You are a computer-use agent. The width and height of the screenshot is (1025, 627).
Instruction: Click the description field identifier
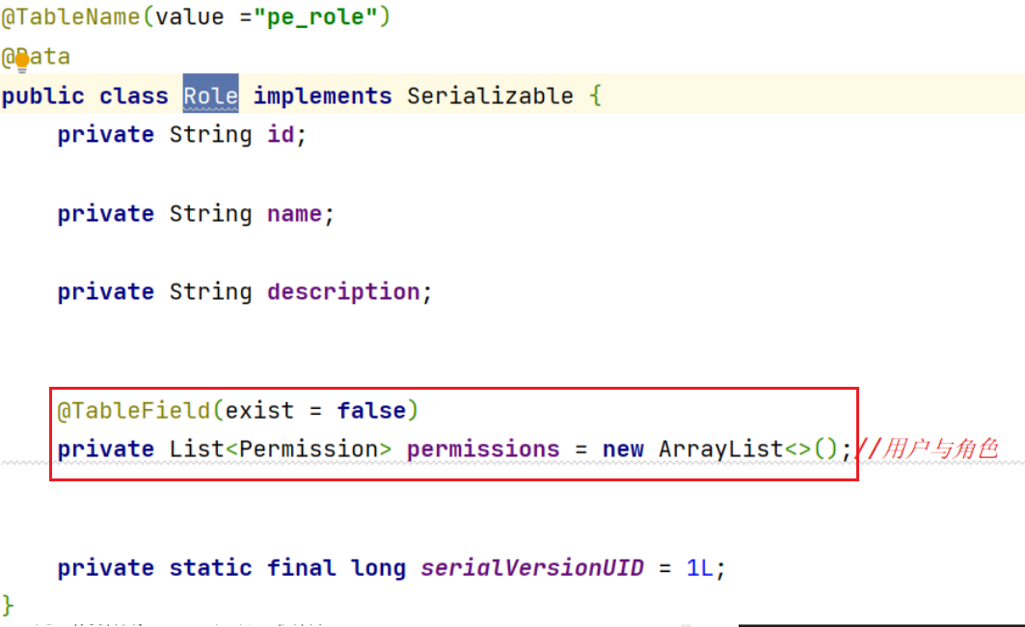tap(343, 292)
